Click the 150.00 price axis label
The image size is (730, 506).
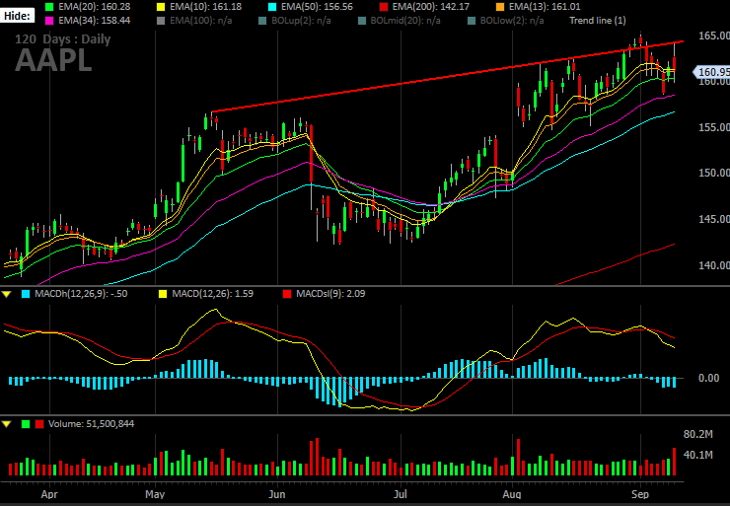click(x=714, y=173)
